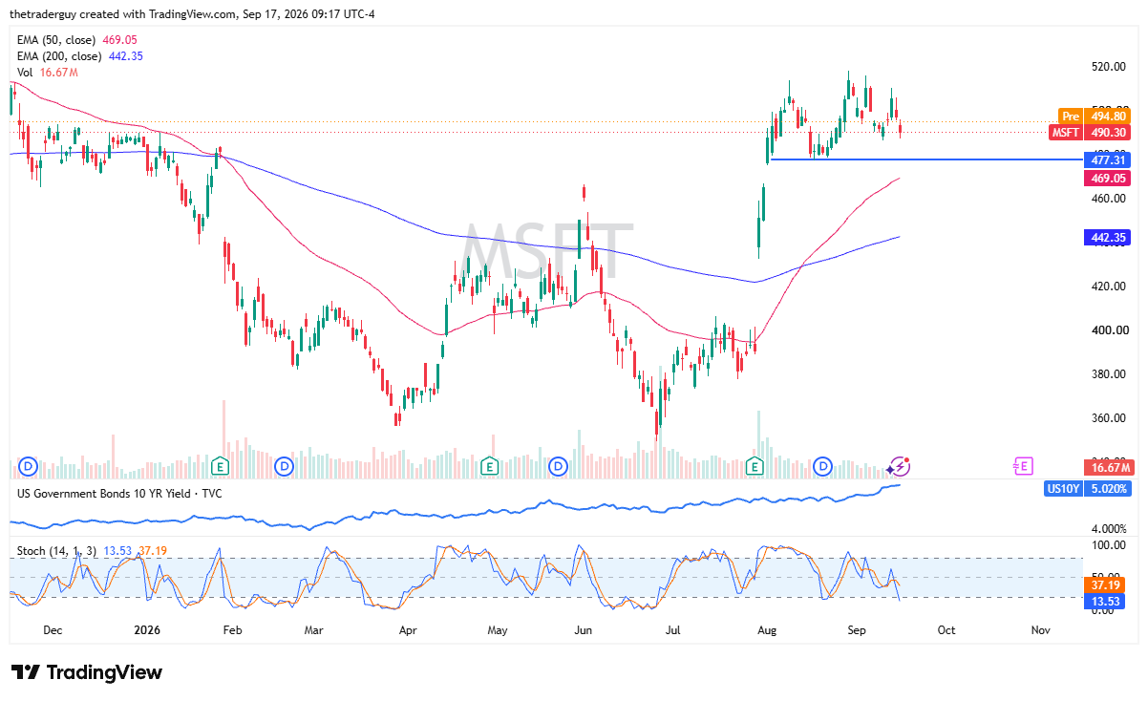Click the Mar label on time axis
The image size is (1148, 701).
point(314,630)
